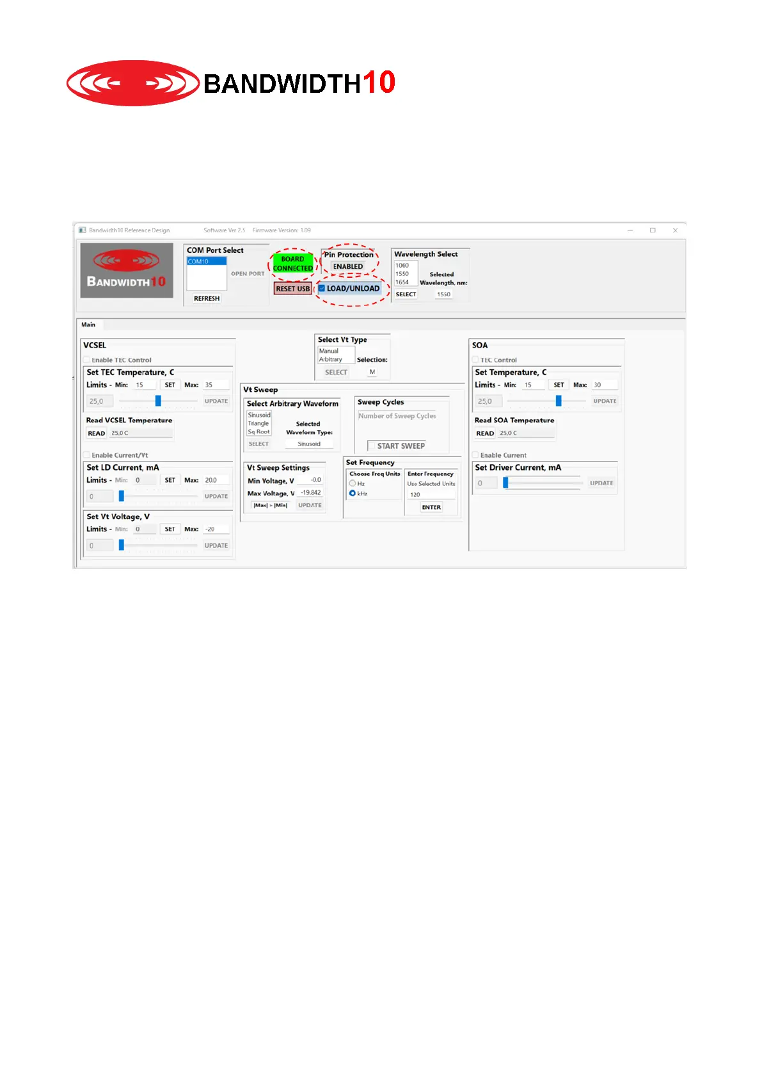Viewport: 762px width, 1078px height.
Task: Click SELECT under Select Arbitrary Waveform
Action: coord(258,444)
